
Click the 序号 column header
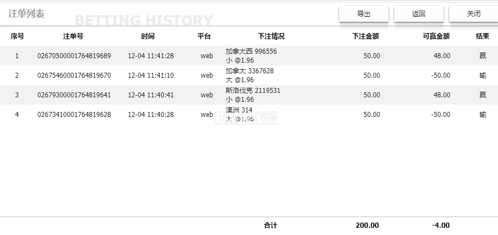[x=17, y=36]
